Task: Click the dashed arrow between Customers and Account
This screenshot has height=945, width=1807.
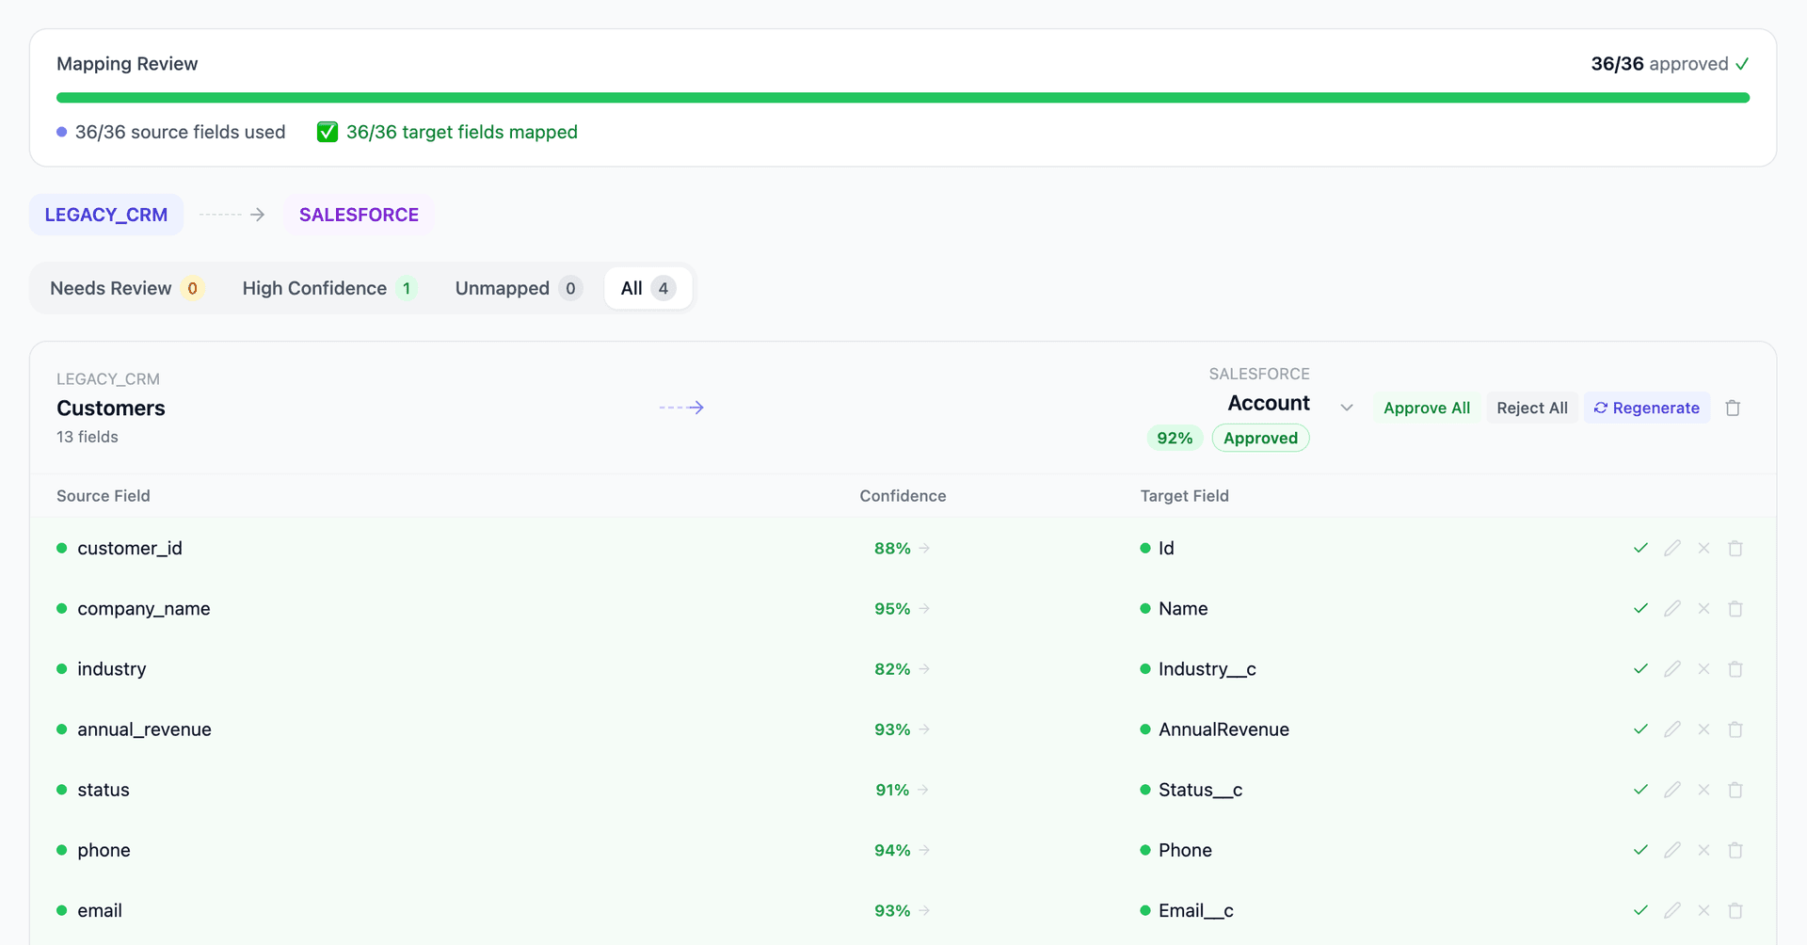Action: click(681, 408)
